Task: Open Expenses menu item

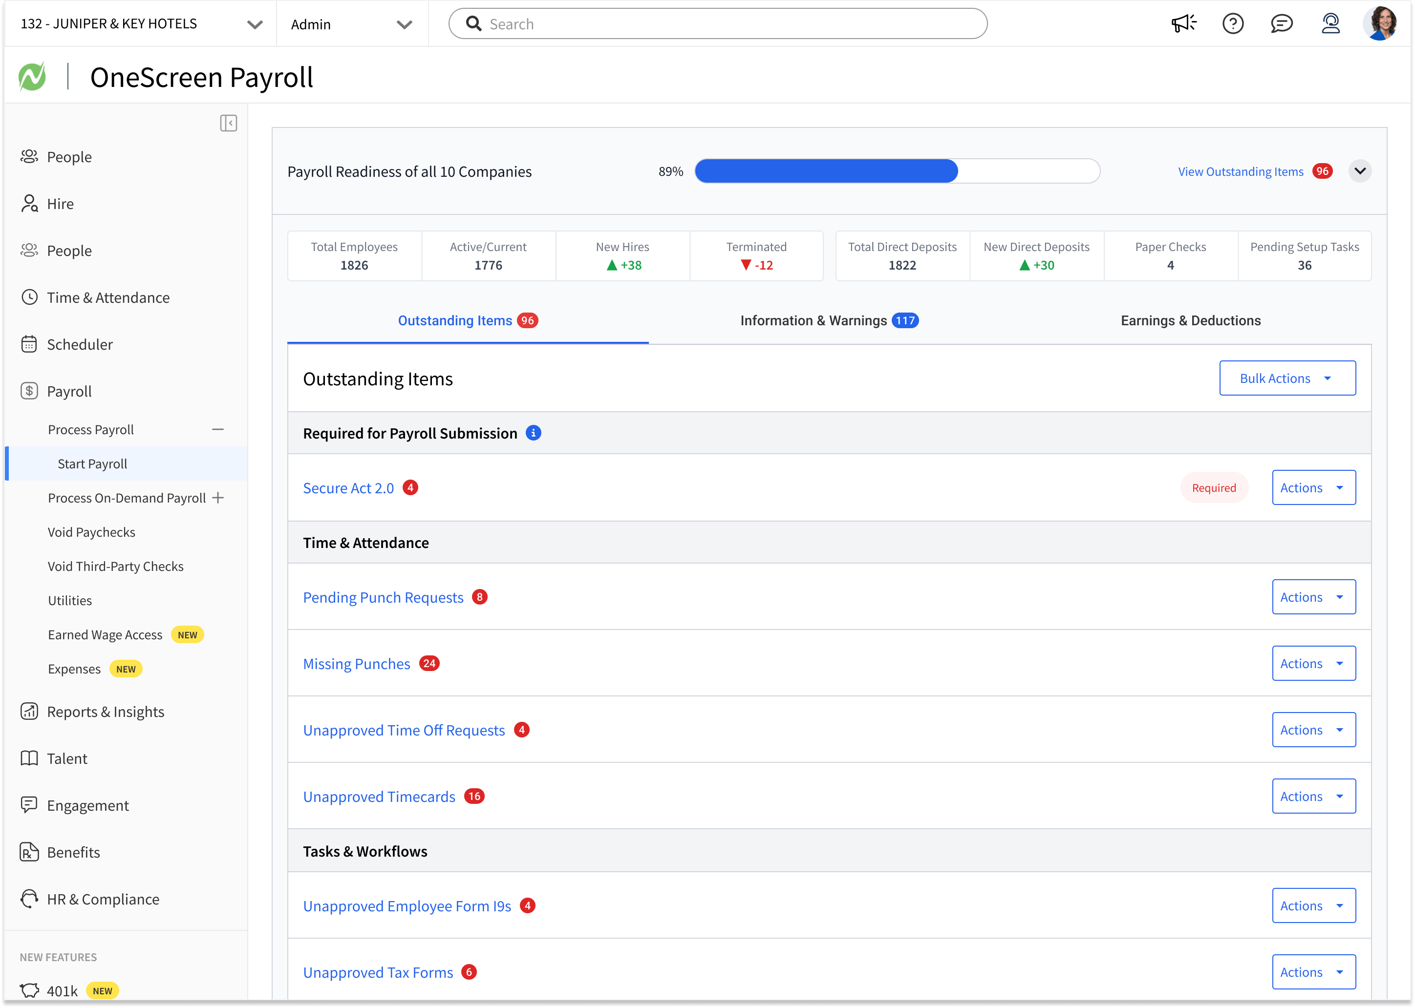Action: pos(74,669)
